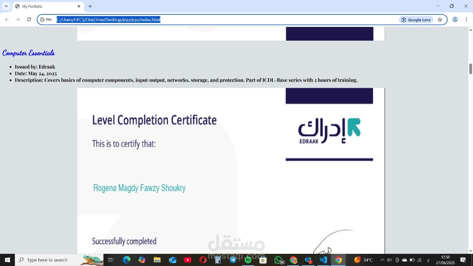Show hidden system tray icons chevron

[x=382, y=260]
